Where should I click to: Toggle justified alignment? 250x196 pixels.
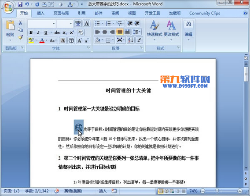[x=120, y=32]
